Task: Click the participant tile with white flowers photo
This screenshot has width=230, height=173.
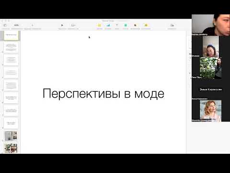Action: (211, 68)
